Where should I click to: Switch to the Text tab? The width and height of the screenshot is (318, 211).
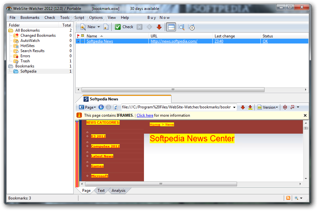(101, 191)
